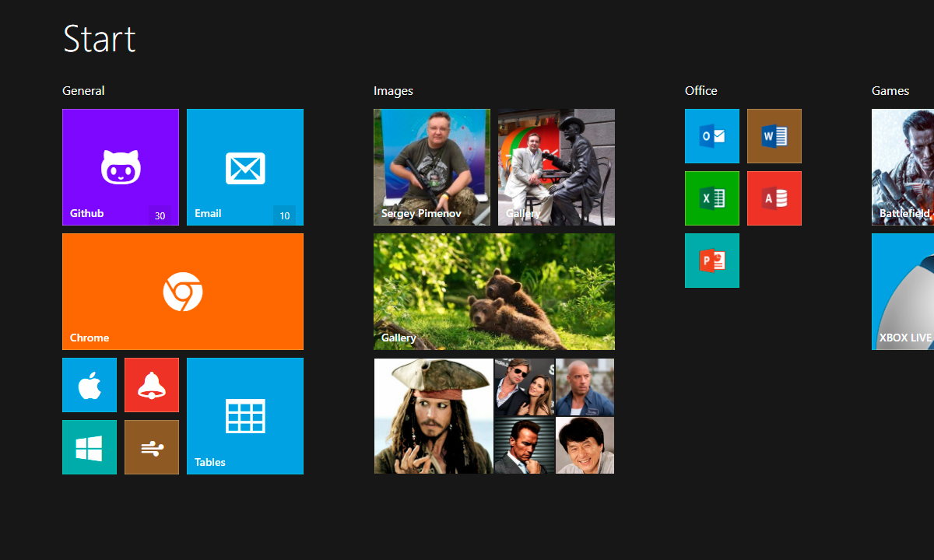This screenshot has height=560, width=934.
Task: Launch the PowerPoint tile
Action: tap(712, 261)
